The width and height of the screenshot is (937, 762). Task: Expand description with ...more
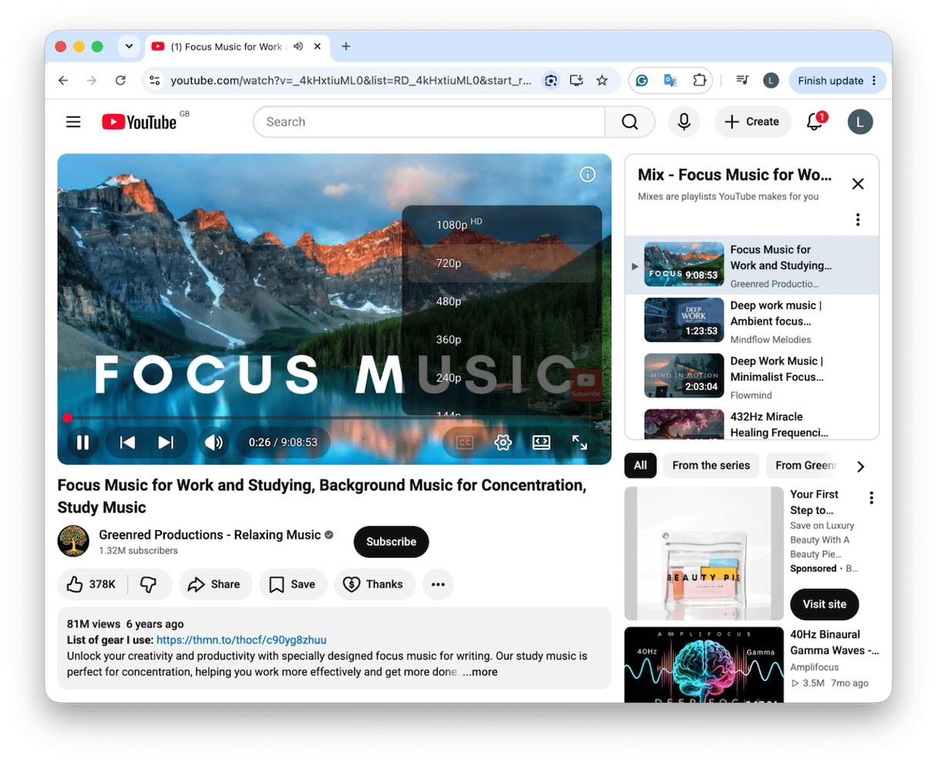tap(480, 672)
